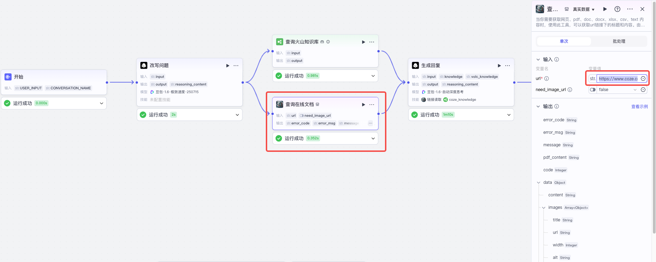Run the plugin with the panel play button
Image resolution: width=656 pixels, height=262 pixels.
(605, 9)
